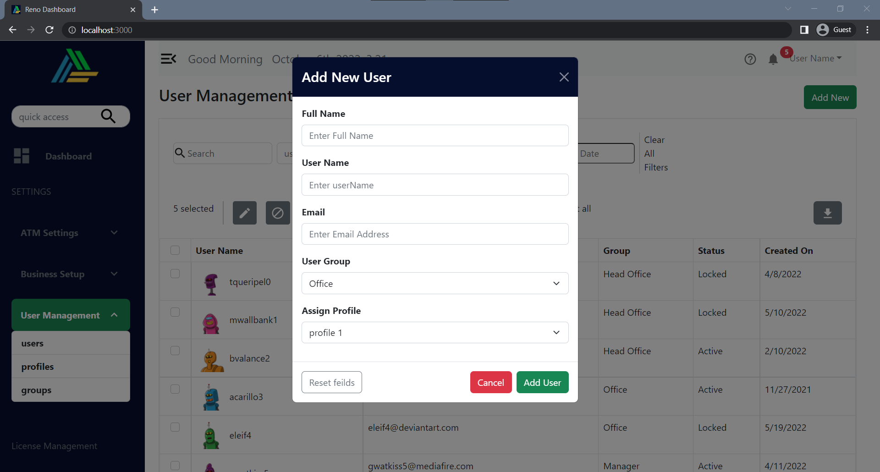
Task: Open the Assign Profile dropdown
Action: click(435, 333)
